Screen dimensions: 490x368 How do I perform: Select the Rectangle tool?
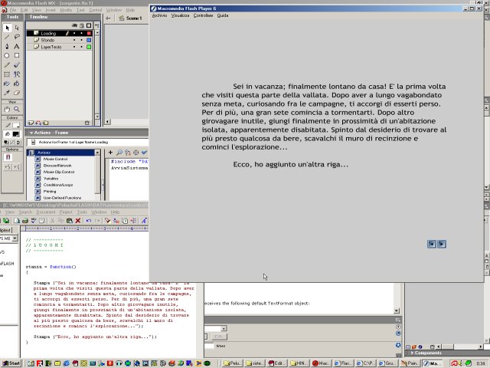pos(17,55)
